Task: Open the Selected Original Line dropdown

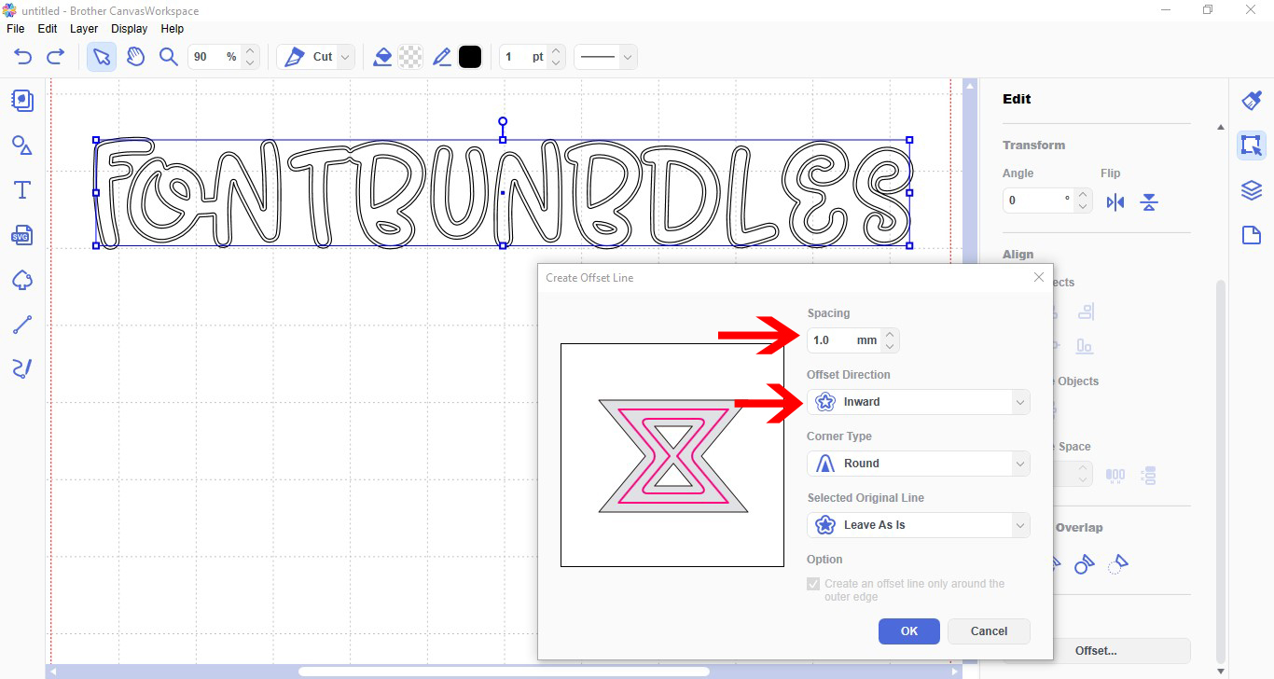Action: [x=919, y=525]
